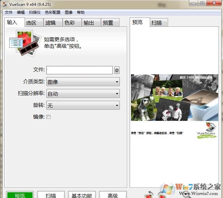Click the 高级 button
223x198 pixels.
[x=113, y=195]
